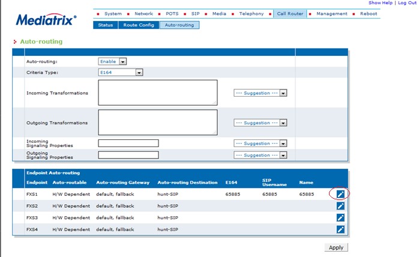Click the E164 value 65885 for FXS1
The width and height of the screenshot is (419, 257).
point(232,194)
